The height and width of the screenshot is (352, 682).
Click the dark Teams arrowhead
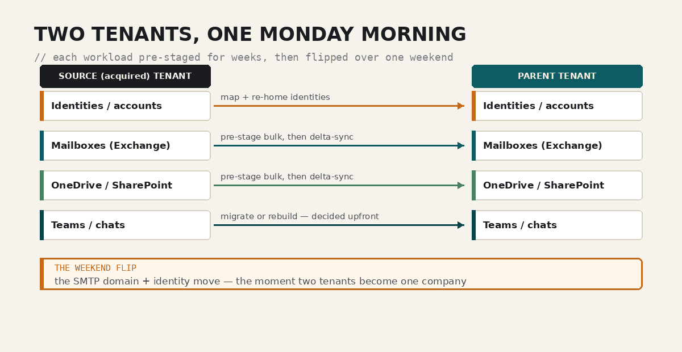461,225
